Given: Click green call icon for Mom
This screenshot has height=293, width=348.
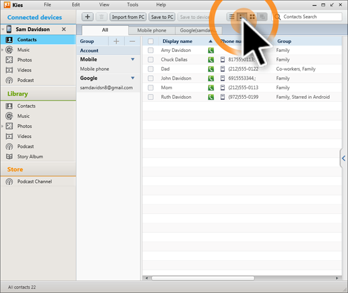Looking at the screenshot, I should pyautogui.click(x=211, y=88).
